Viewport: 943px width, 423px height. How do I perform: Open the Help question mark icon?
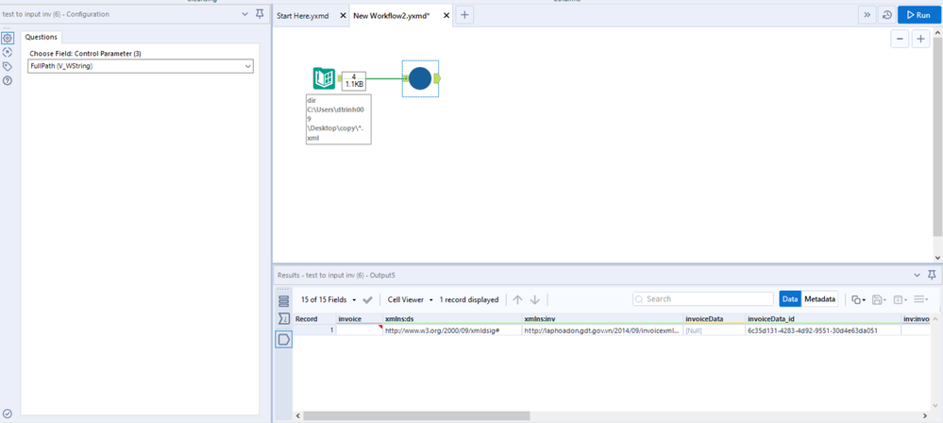pyautogui.click(x=8, y=80)
